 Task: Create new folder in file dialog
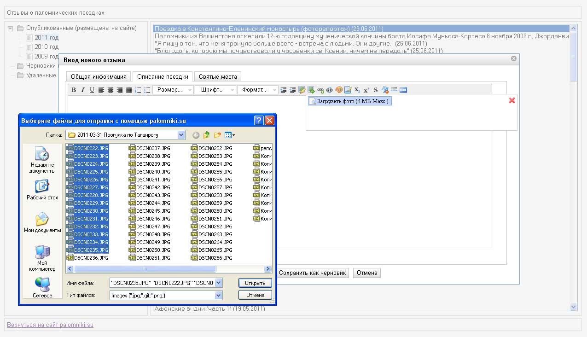click(217, 135)
